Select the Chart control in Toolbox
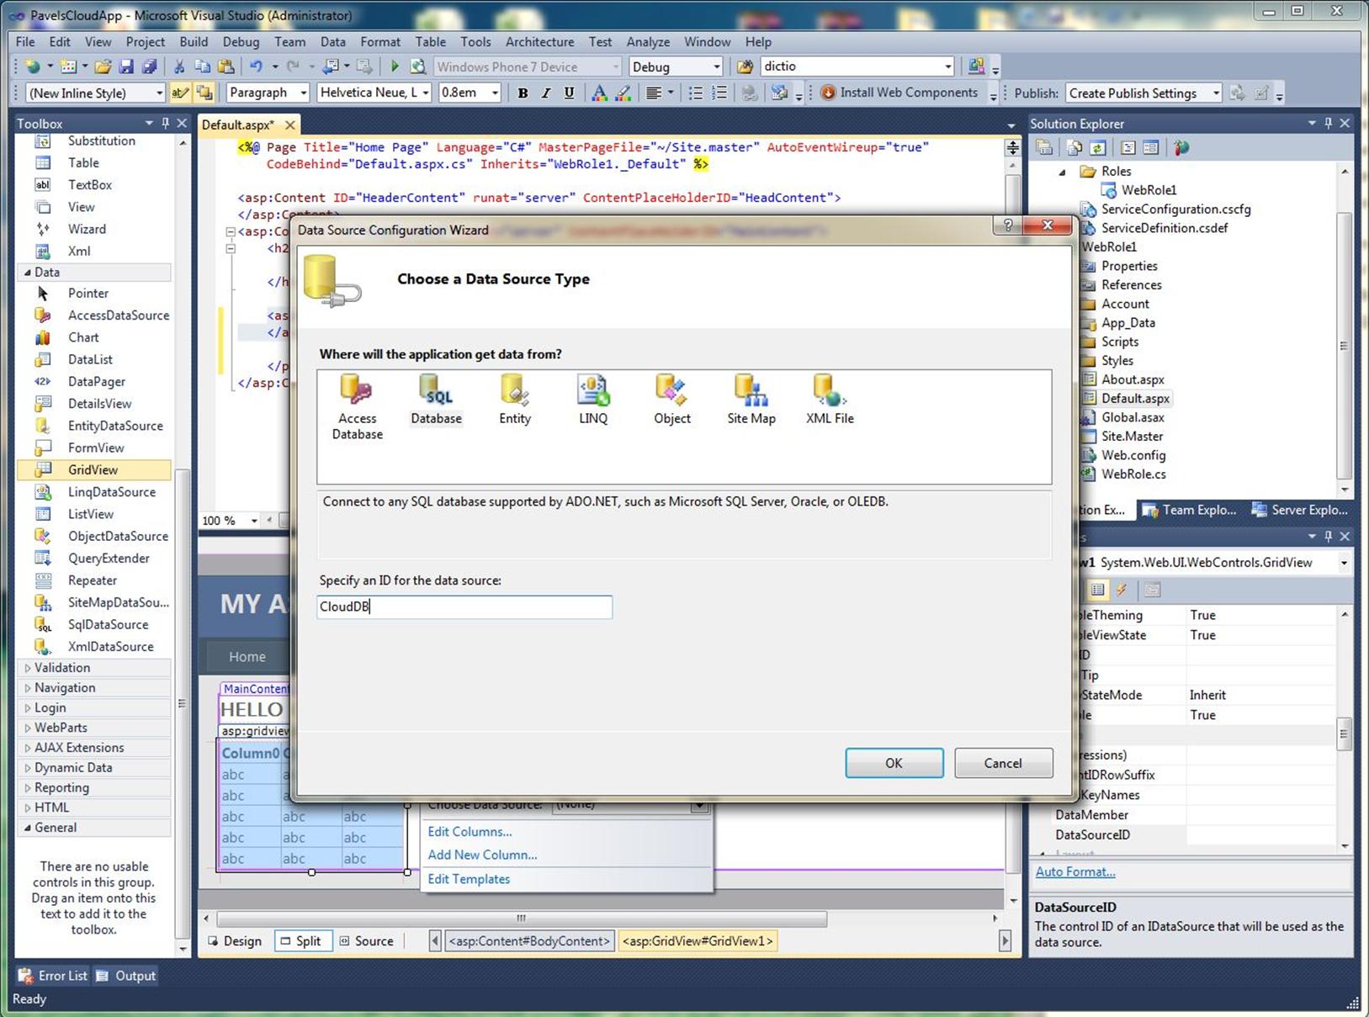The height and width of the screenshot is (1017, 1369). click(83, 337)
